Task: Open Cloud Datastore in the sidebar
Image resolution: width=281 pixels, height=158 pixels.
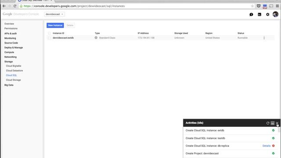Action: [x=14, y=71]
